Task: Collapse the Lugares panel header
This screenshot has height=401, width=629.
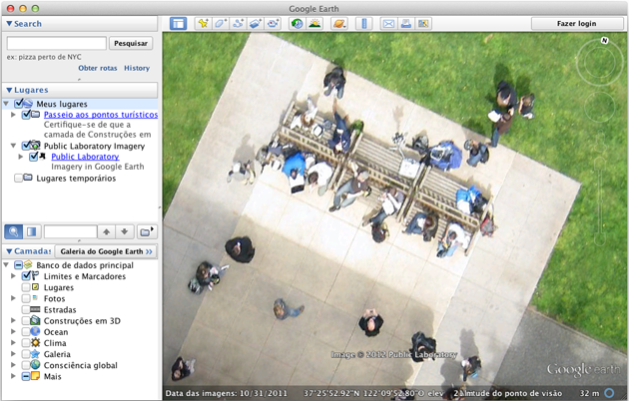Action: [9, 90]
